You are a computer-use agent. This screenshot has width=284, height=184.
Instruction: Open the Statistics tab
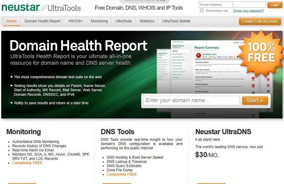pyautogui.click(x=147, y=21)
